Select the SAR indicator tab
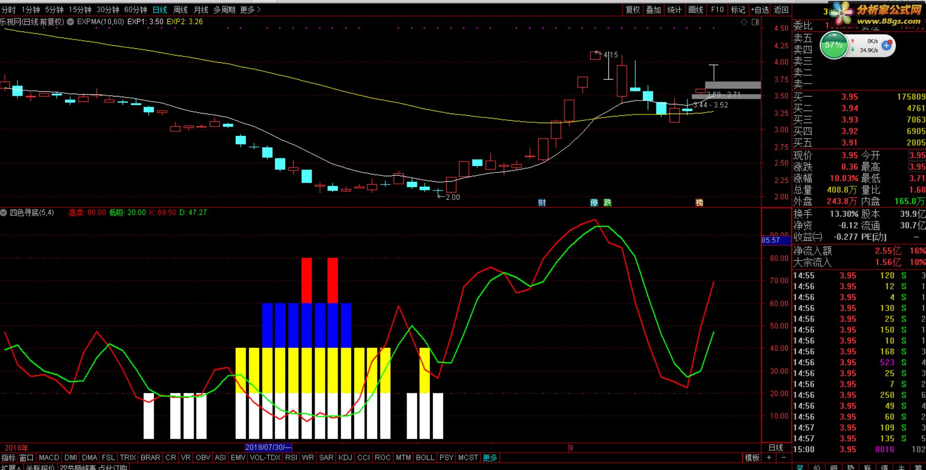The image size is (926, 470). 326,457
